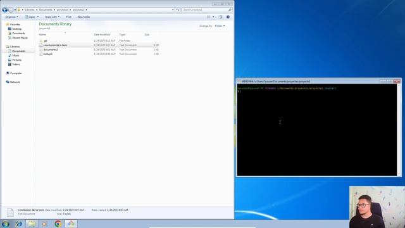Screen dimensions: 405x228
Task: Select proyectos in the address breadcrumb
Action: coord(62,9)
